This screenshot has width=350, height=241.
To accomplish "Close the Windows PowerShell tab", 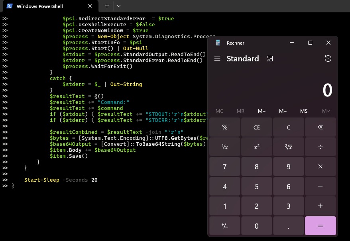I will [x=90, y=6].
